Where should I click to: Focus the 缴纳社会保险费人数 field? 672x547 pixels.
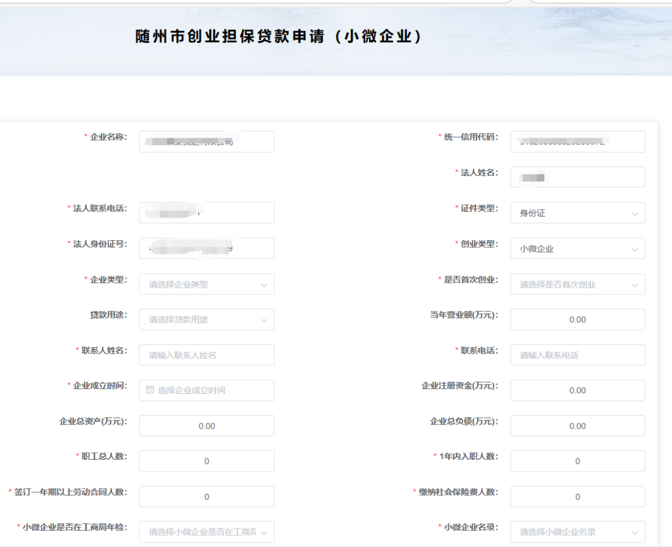coord(577,497)
